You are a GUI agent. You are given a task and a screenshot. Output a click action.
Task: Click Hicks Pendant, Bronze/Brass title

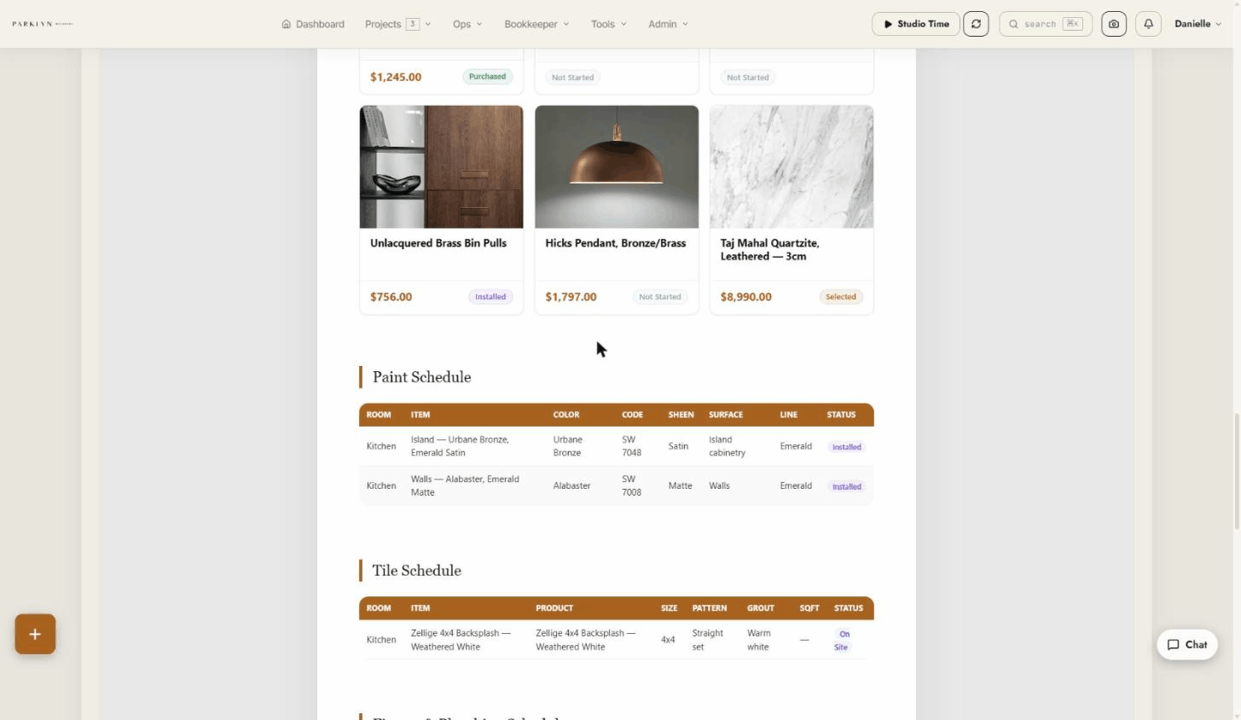coord(616,243)
